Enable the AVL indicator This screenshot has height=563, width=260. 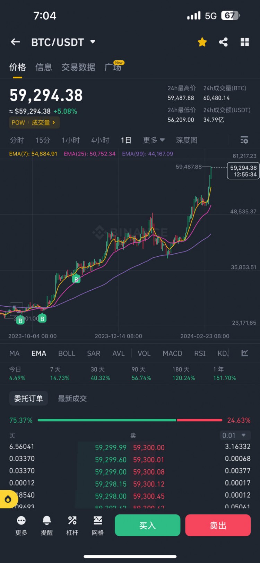coord(119,353)
